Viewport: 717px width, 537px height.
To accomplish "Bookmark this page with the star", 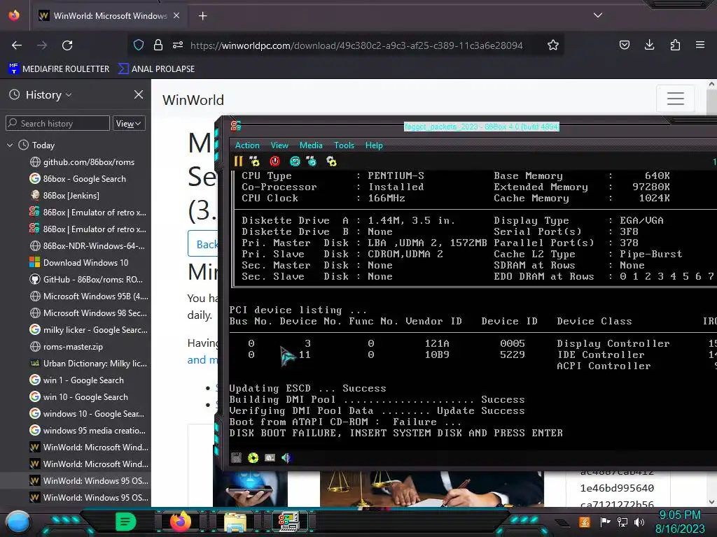I will pos(553,45).
